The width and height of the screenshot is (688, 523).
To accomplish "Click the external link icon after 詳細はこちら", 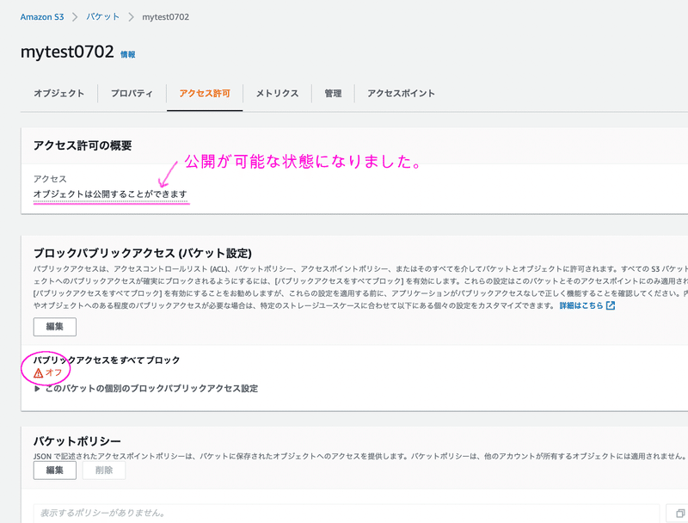I will pyautogui.click(x=611, y=305).
